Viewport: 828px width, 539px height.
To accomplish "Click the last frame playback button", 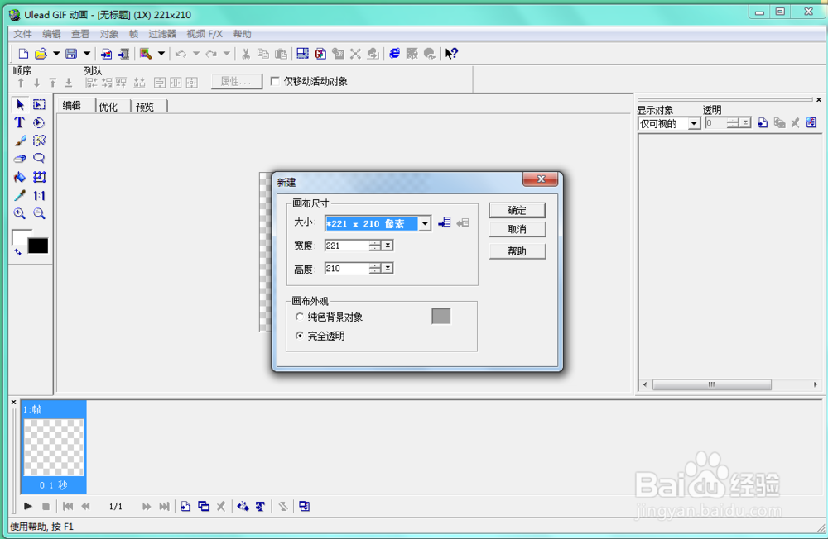I will tap(164, 506).
